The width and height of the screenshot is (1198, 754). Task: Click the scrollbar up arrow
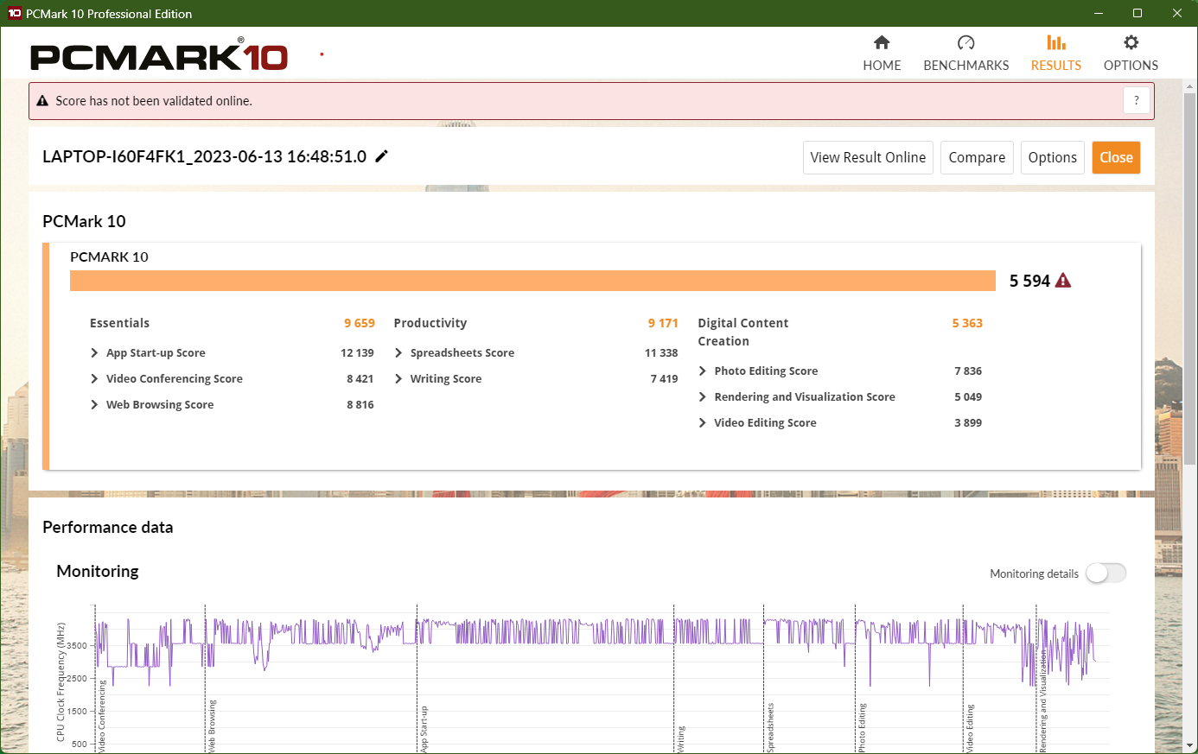(x=1190, y=86)
